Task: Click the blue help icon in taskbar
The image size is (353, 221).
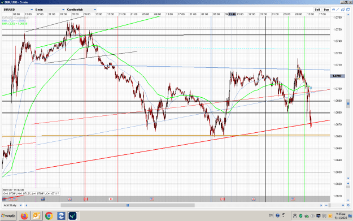Action: pyautogui.click(x=277, y=215)
